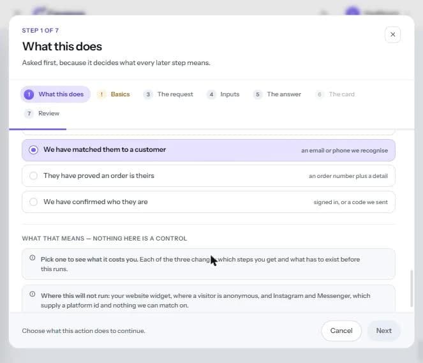This screenshot has height=363, width=423.
Task: Click the Cancel button
Action: (x=341, y=331)
